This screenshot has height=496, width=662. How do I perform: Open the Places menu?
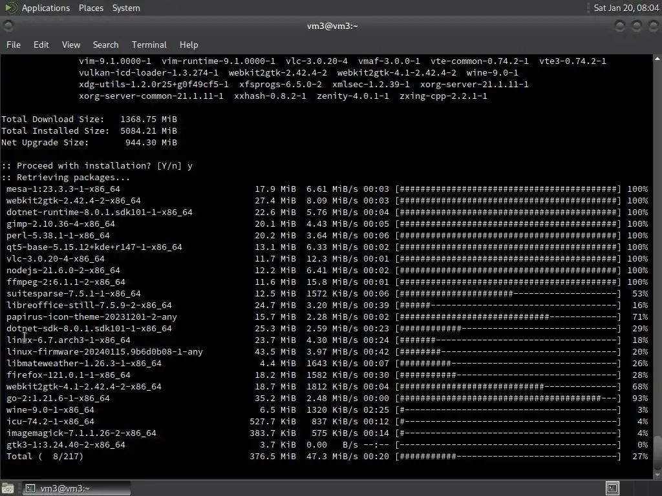(x=91, y=8)
